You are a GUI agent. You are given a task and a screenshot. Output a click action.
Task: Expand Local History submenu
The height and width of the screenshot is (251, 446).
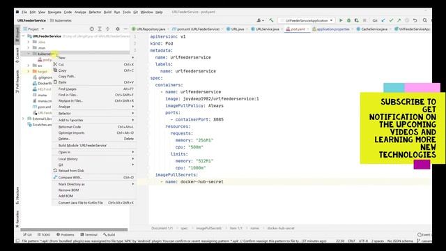pos(94,159)
